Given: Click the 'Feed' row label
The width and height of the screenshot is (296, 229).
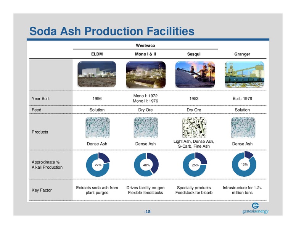Looking at the screenshot, I should coord(37,110).
